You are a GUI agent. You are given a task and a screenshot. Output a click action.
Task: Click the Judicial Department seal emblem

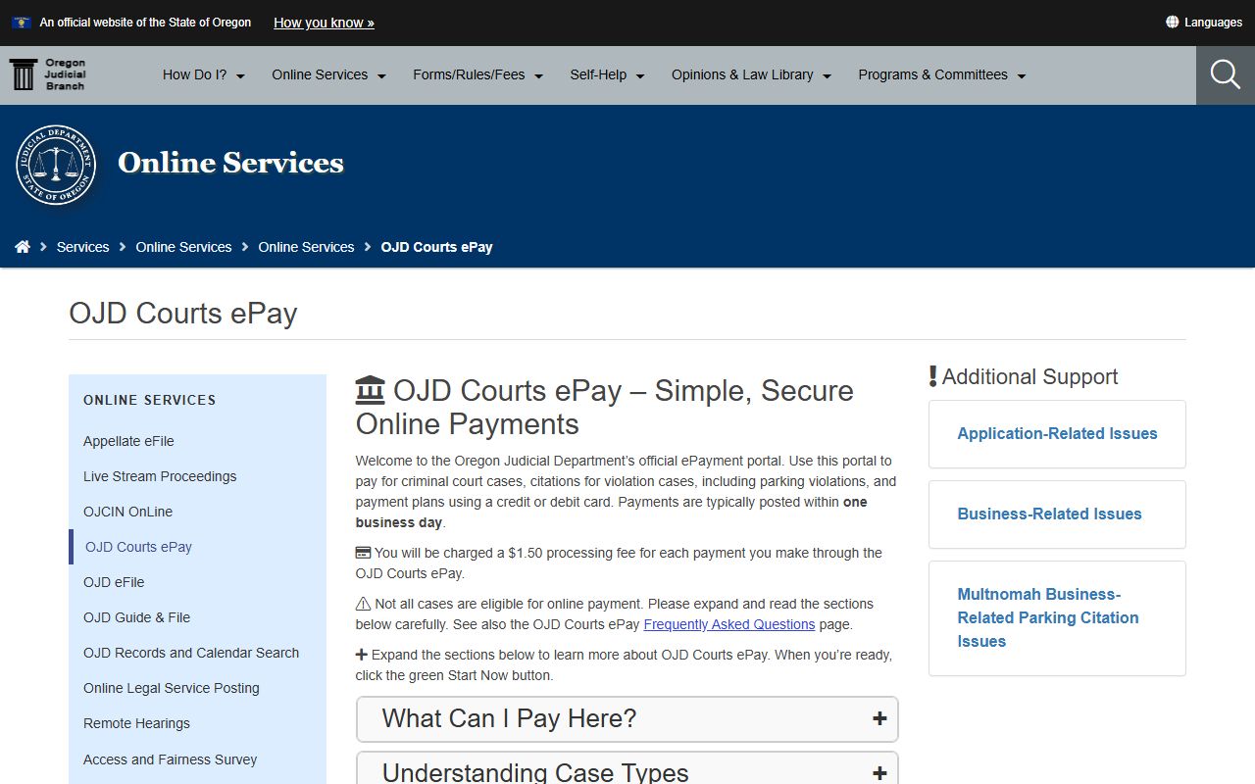(x=56, y=165)
